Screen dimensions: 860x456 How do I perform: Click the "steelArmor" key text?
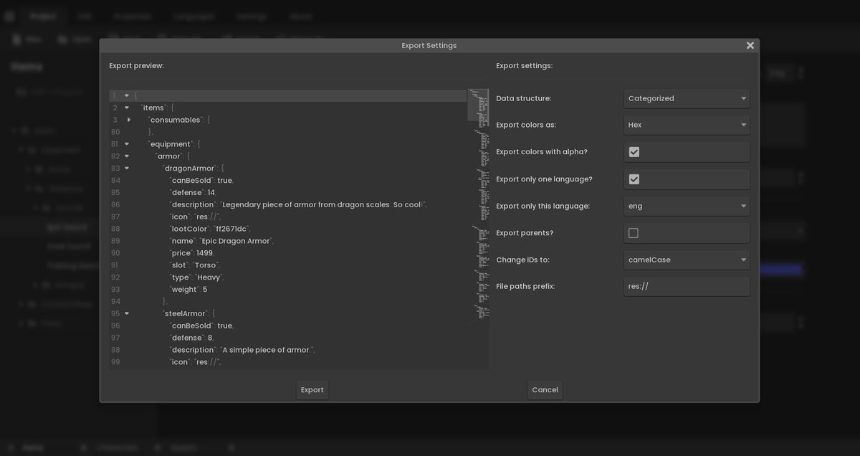pos(185,313)
